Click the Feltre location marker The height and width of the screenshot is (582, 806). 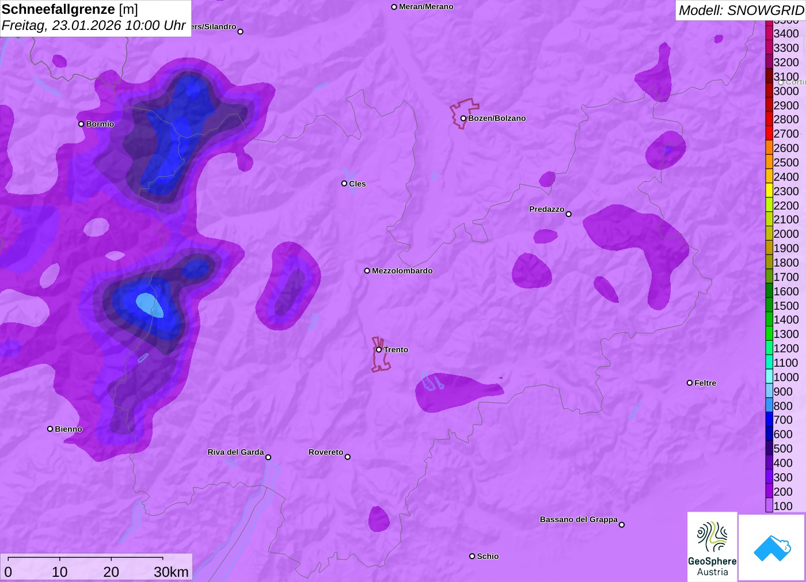tap(690, 383)
